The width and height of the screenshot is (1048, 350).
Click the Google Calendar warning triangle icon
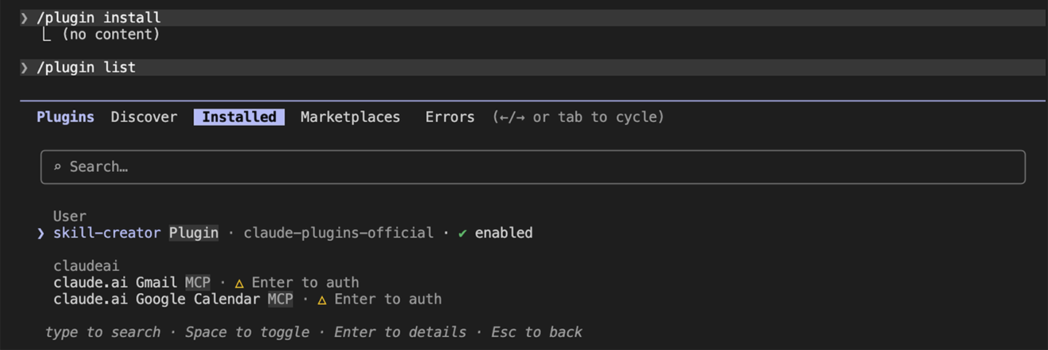(321, 300)
